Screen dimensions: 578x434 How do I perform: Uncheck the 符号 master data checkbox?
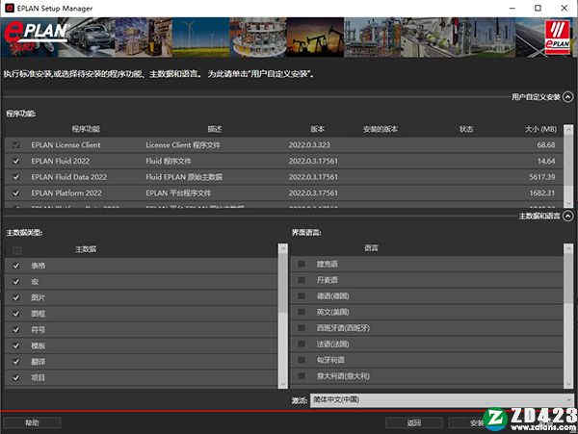point(16,329)
